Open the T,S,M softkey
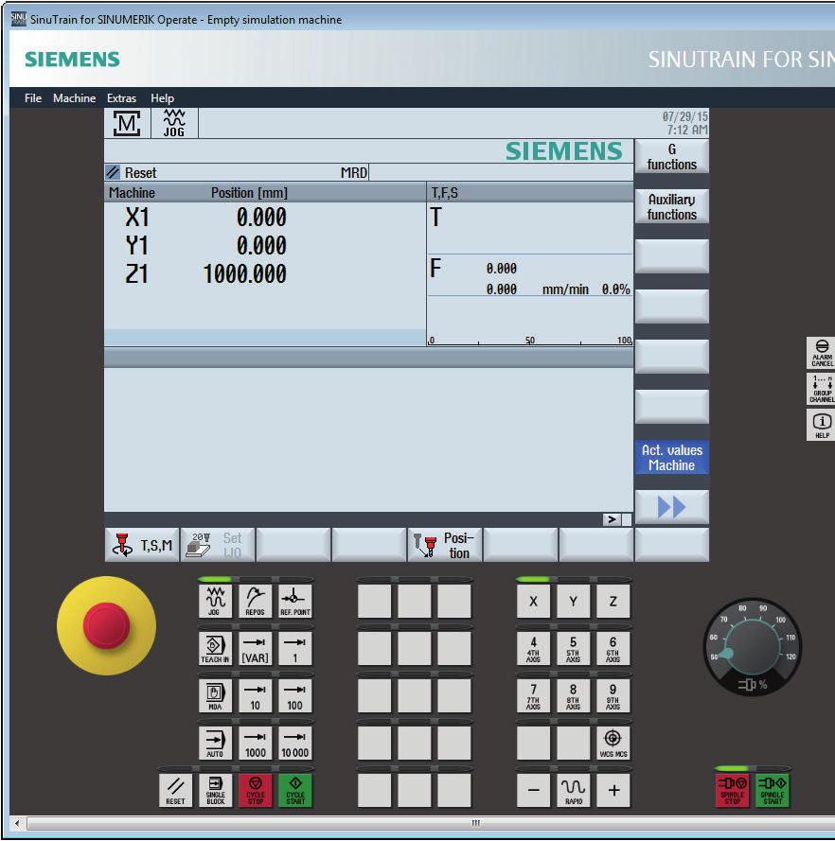The width and height of the screenshot is (835, 841). [x=142, y=545]
